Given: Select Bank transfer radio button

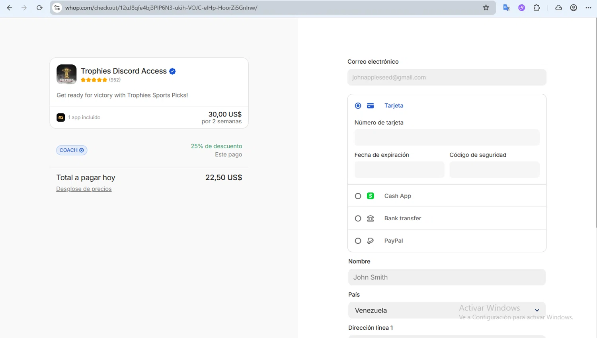Looking at the screenshot, I should click(x=358, y=218).
